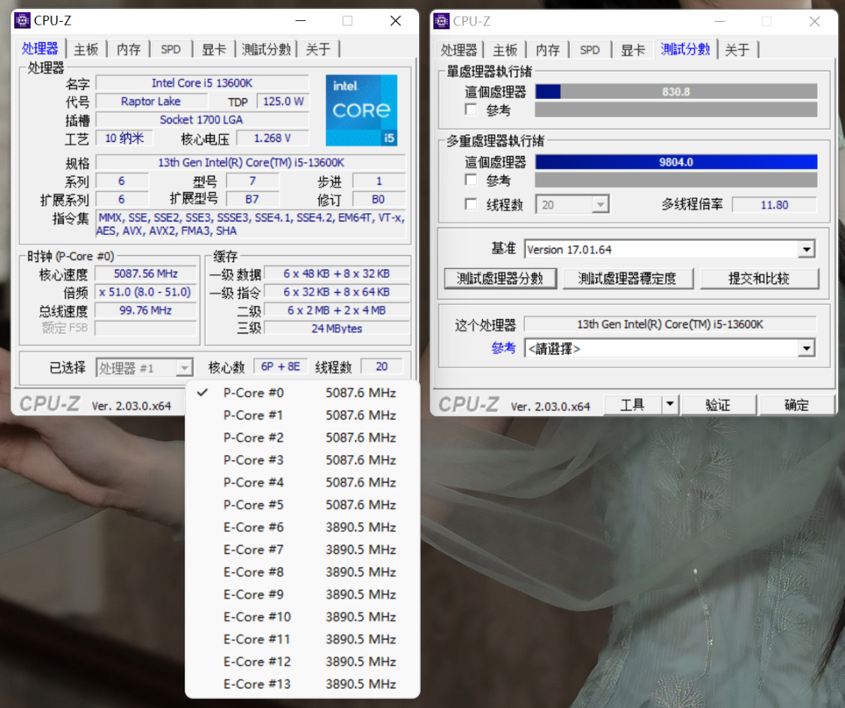Click the 确定 OK button
Image resolution: width=845 pixels, height=708 pixels.
point(796,404)
